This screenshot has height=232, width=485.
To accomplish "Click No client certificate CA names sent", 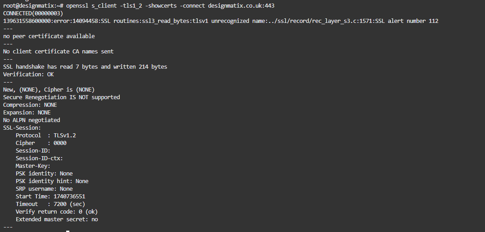I will (58, 52).
